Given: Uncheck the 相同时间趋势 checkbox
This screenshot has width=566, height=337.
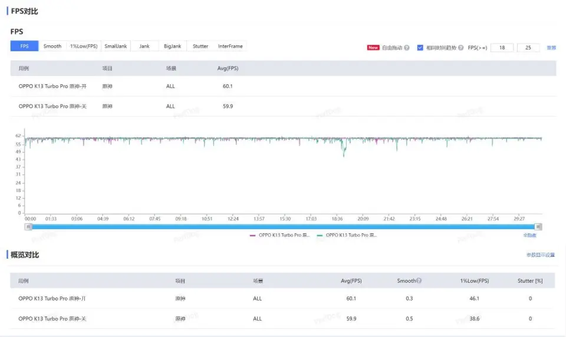Looking at the screenshot, I should point(420,48).
